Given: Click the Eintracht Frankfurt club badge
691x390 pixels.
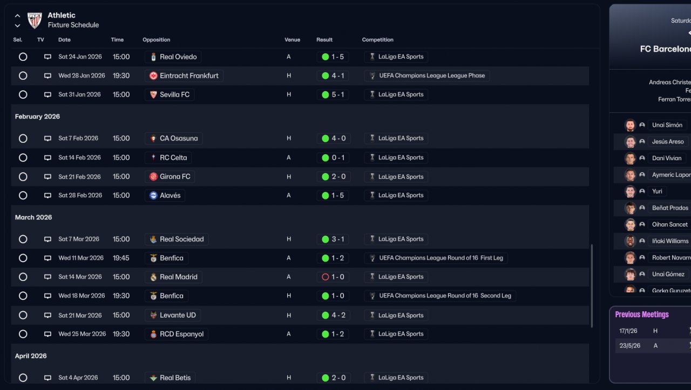Looking at the screenshot, I should (154, 76).
